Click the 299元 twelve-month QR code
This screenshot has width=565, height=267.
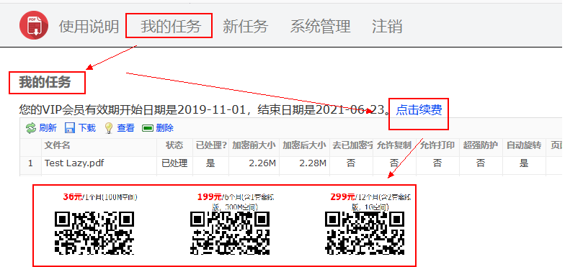tap(365, 233)
